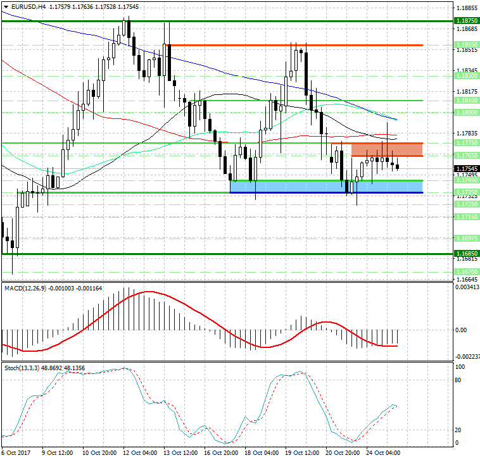Click the 16 Oct 20:00 time label
This screenshot has width=480, height=460.
[x=220, y=453]
